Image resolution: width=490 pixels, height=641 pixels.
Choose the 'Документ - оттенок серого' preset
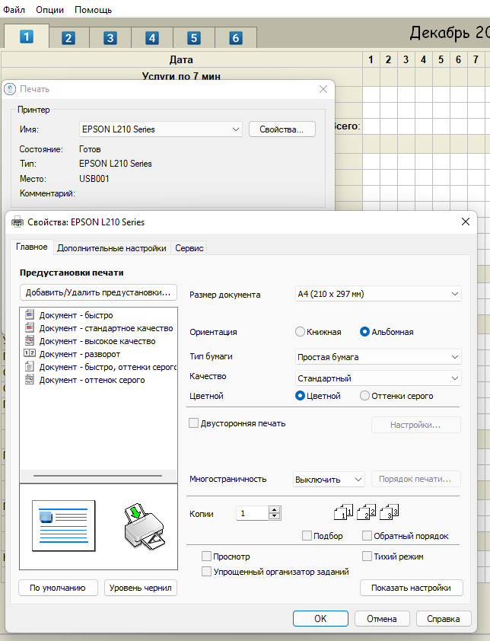tap(91, 380)
